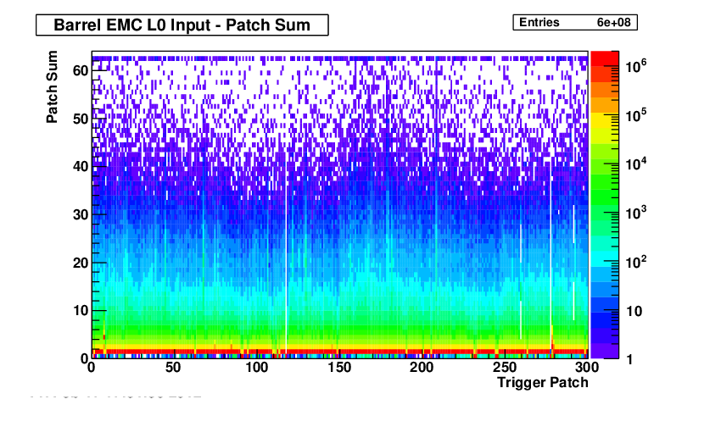
Task: Click y-axis label 20
Action: click(x=81, y=263)
